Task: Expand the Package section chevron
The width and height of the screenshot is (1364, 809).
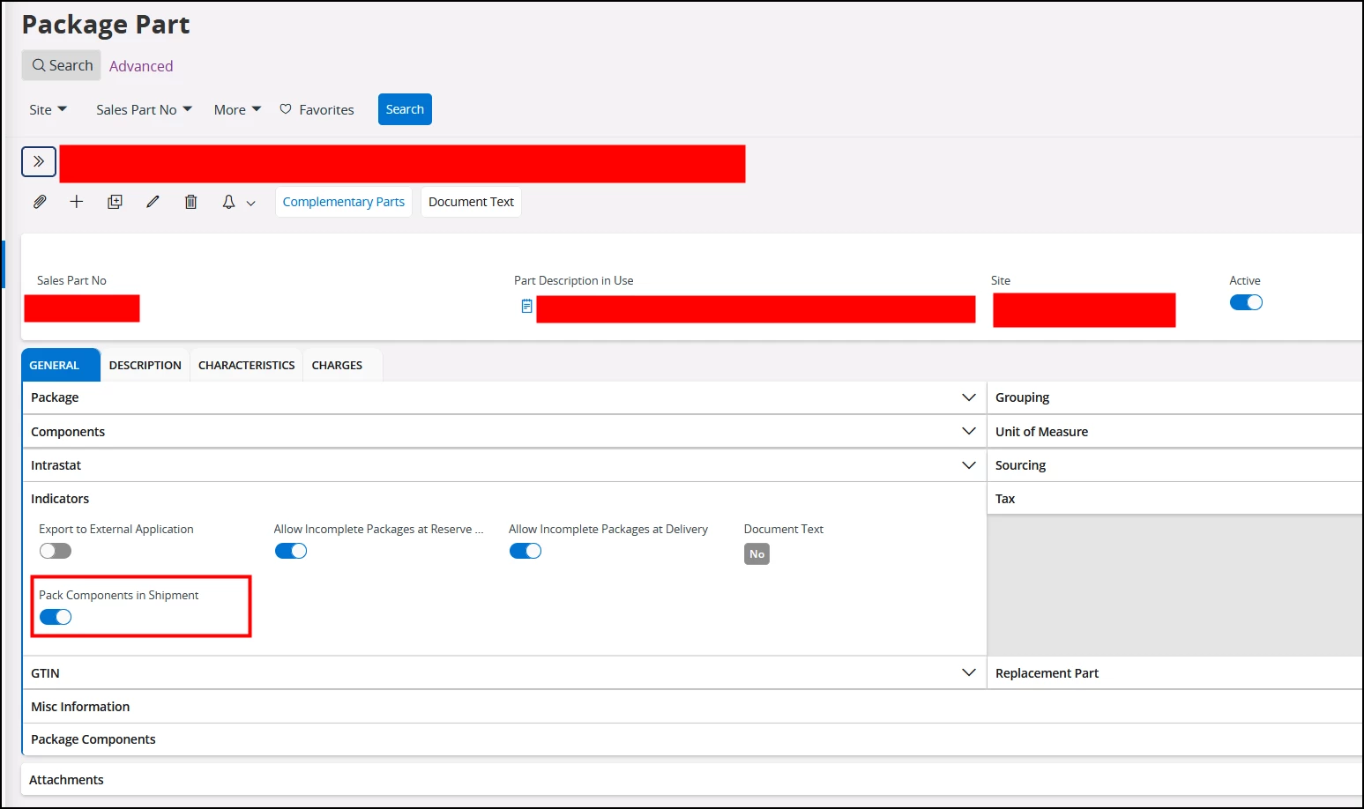Action: [x=969, y=397]
